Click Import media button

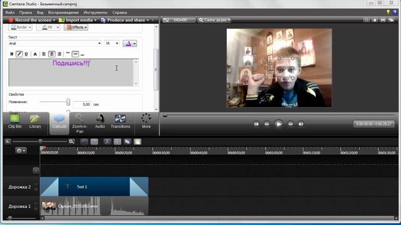(76, 20)
